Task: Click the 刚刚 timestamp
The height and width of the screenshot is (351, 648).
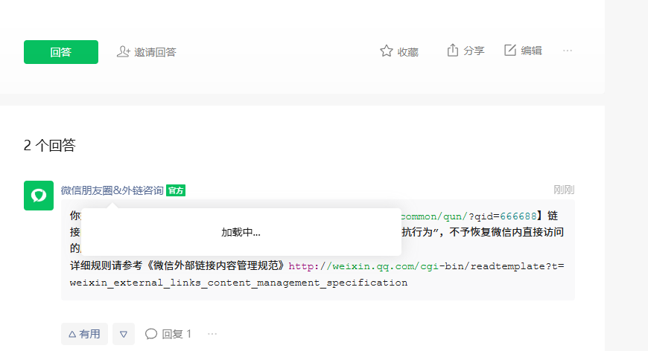Action: [x=564, y=190]
